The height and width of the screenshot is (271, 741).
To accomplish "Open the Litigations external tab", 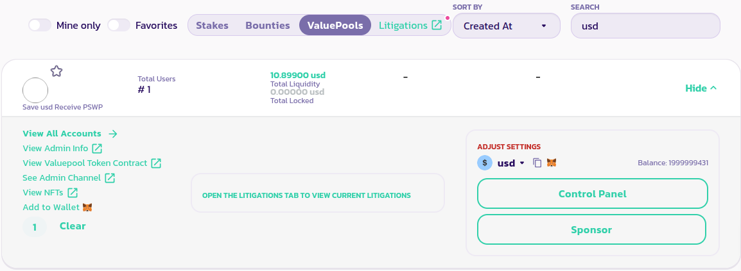I will tap(410, 26).
